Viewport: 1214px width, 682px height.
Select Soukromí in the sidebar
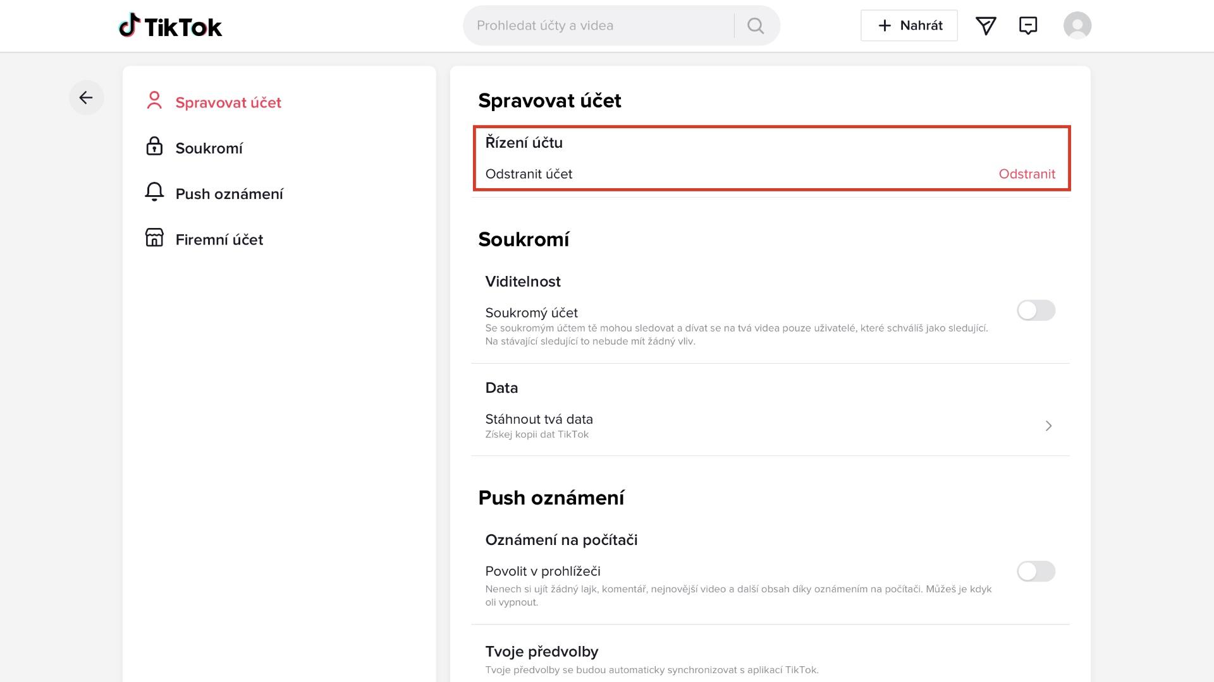pos(209,148)
